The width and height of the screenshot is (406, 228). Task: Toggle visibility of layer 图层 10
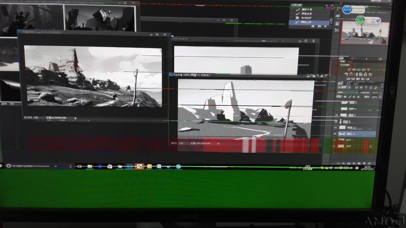[336, 127]
